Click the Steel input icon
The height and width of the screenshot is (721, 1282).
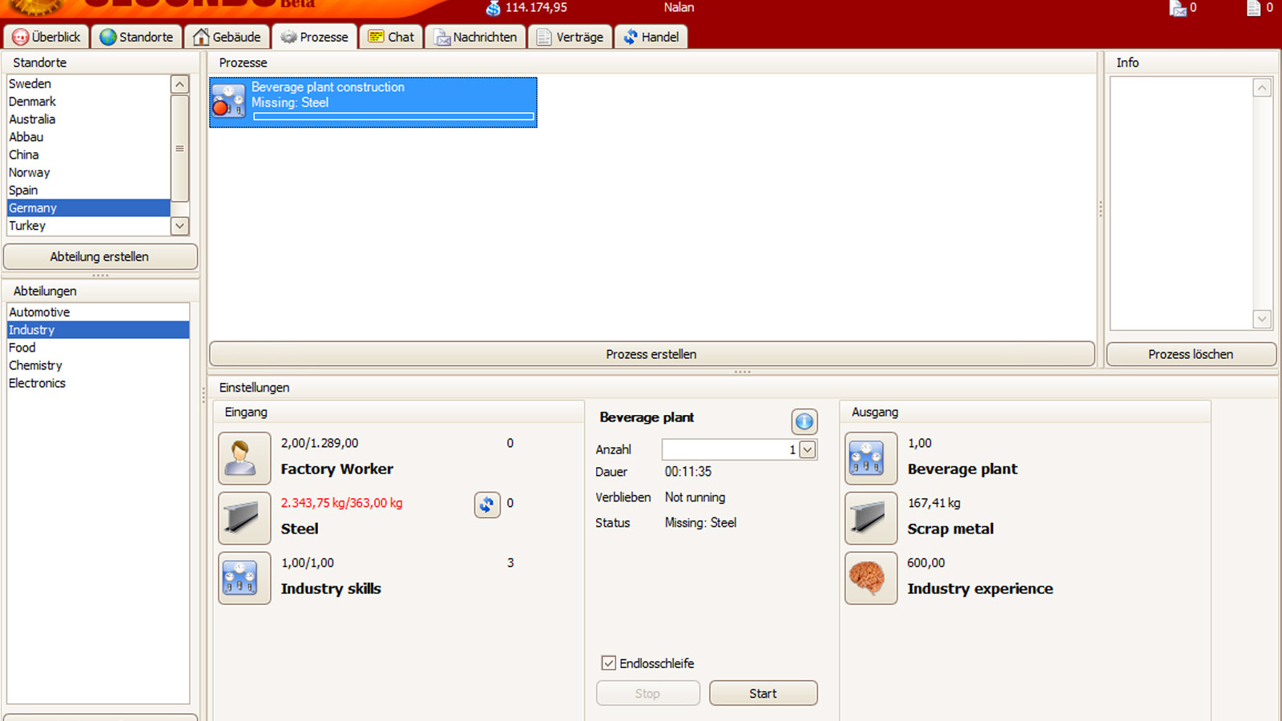tap(244, 518)
